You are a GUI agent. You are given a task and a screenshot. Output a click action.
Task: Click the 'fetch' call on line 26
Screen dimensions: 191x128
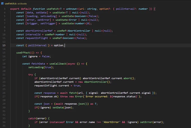(x=73, y=93)
